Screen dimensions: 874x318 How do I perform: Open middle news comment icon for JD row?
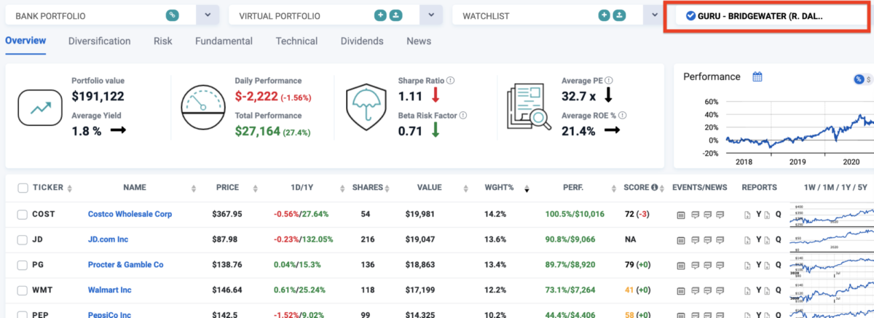[706, 241]
